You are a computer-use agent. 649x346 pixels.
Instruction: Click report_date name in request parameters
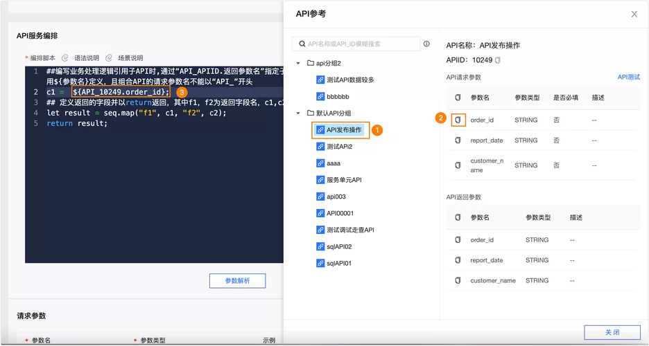pos(486,140)
